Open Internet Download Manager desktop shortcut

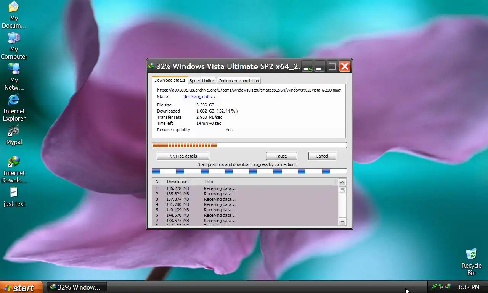(14, 169)
